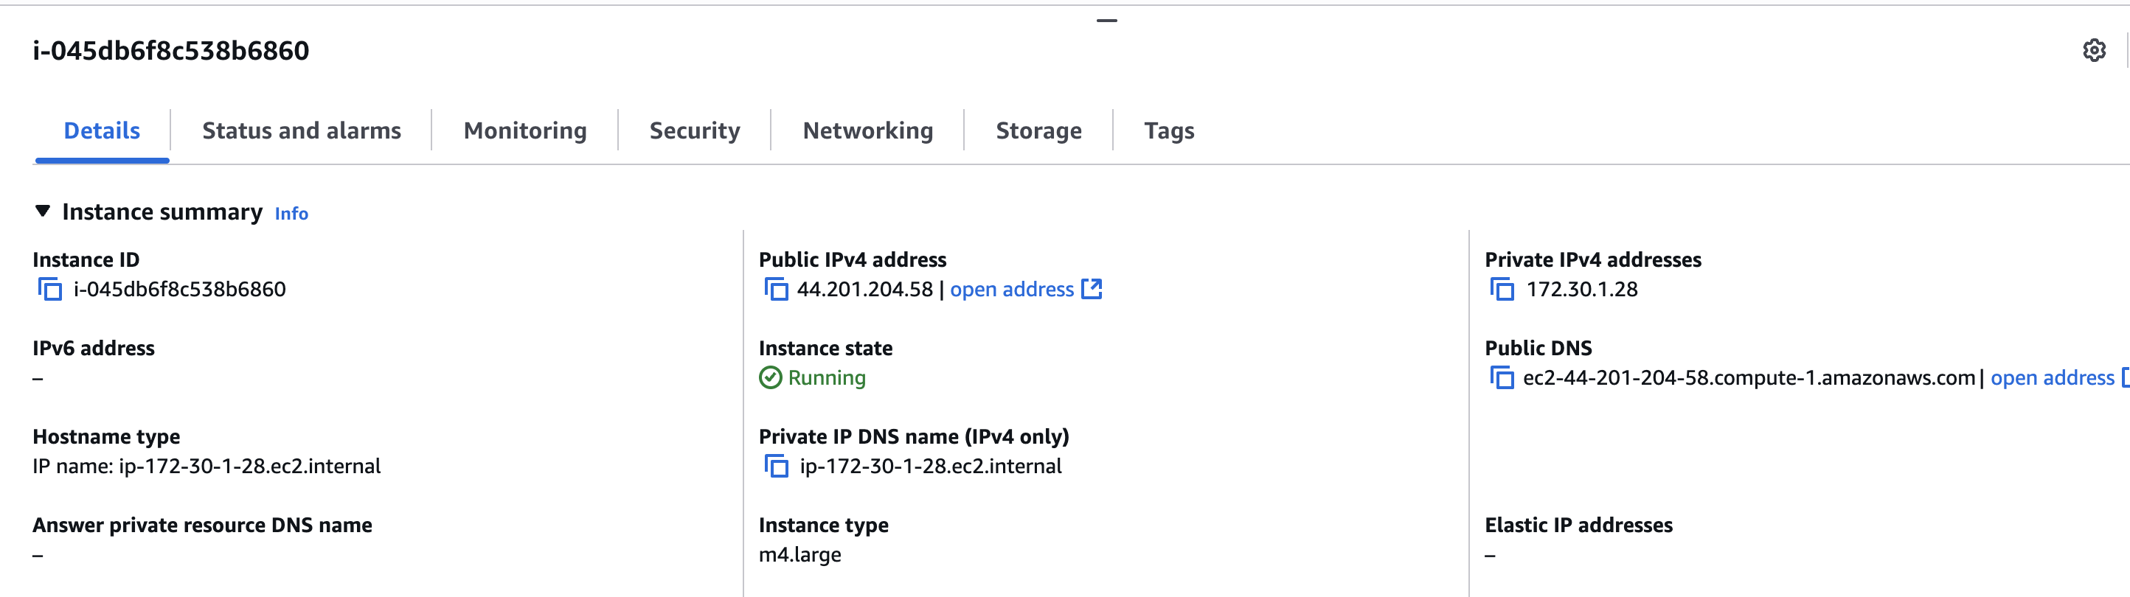Copy the Public IPv4 address 44.201.204.58
Screen dimensions: 2130x597
coord(776,290)
